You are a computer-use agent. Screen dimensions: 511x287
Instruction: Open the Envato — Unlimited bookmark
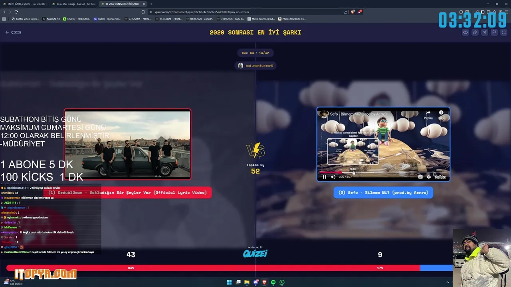77,19
